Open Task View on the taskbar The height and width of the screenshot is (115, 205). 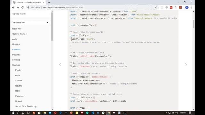[x=29, y=113]
